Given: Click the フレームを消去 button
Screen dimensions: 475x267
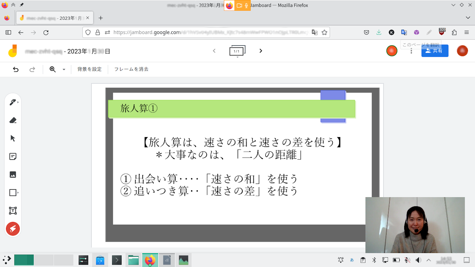Looking at the screenshot, I should coord(131,69).
